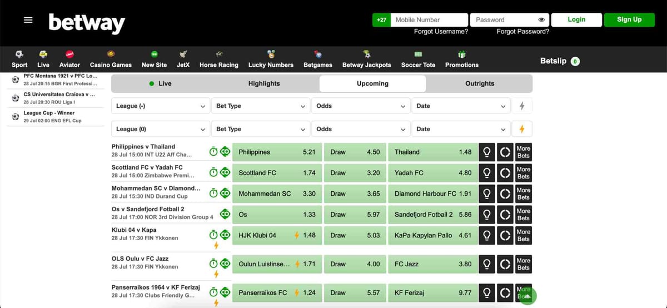Viewport: 667px width, 308px height.
Task: Click the Sign Up button
Action: coord(629,19)
